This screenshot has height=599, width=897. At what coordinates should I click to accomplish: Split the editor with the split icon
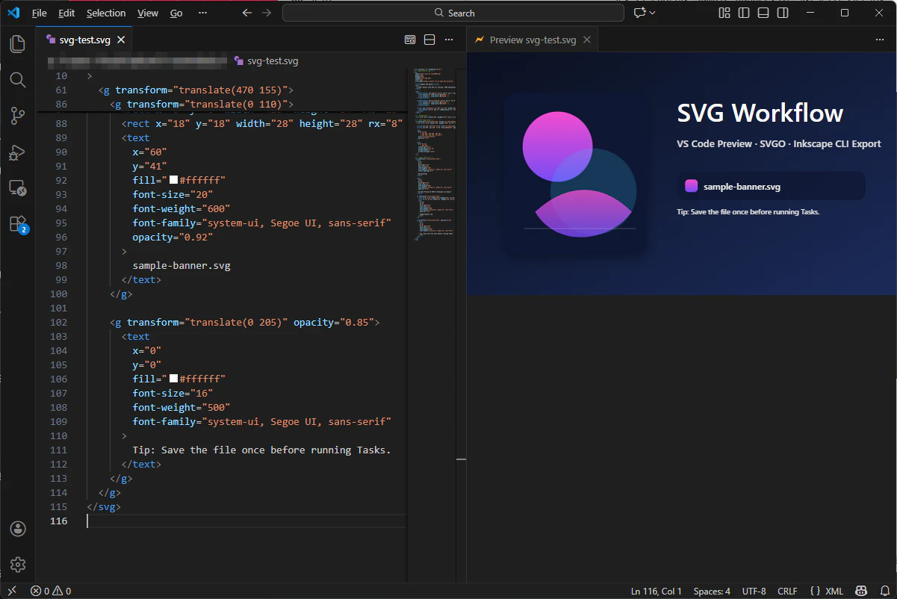point(429,40)
